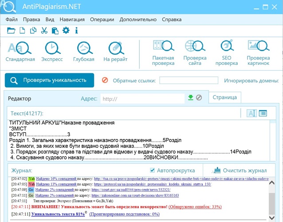Click the Игнорировать домены label
Viewport: 283px width, 222px height.
[252, 80]
